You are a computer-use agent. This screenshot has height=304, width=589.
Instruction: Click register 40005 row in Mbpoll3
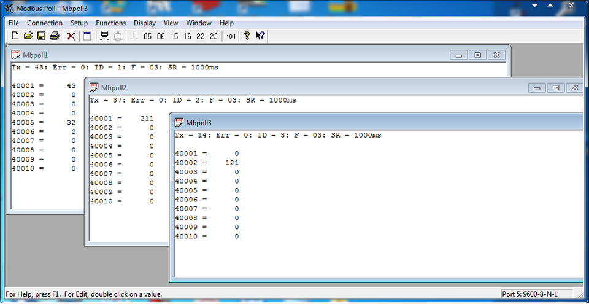pyautogui.click(x=207, y=190)
